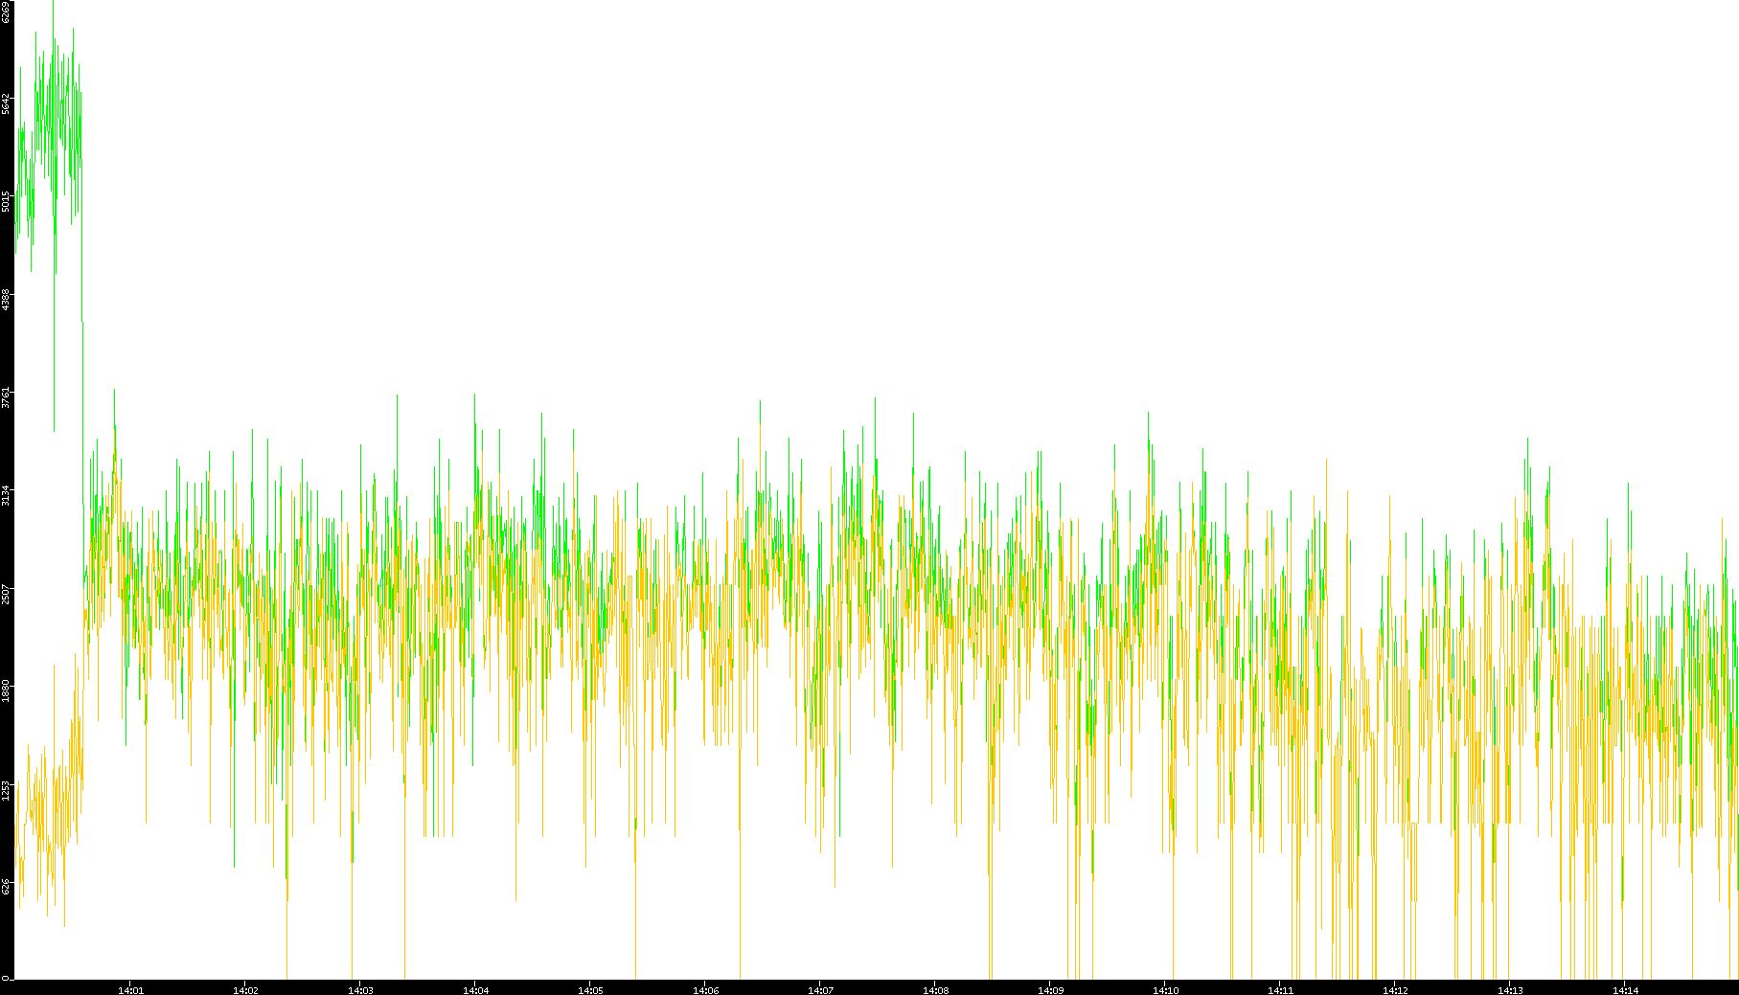Click the 626 y-axis value label

(x=6, y=887)
